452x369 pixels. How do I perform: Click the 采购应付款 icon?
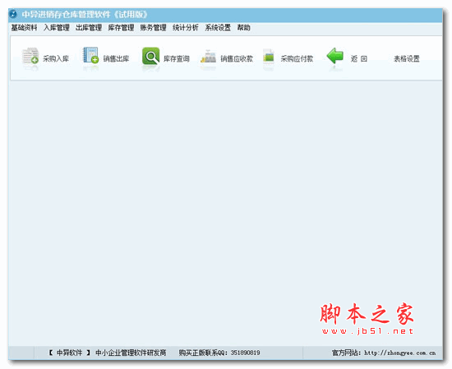click(x=269, y=56)
